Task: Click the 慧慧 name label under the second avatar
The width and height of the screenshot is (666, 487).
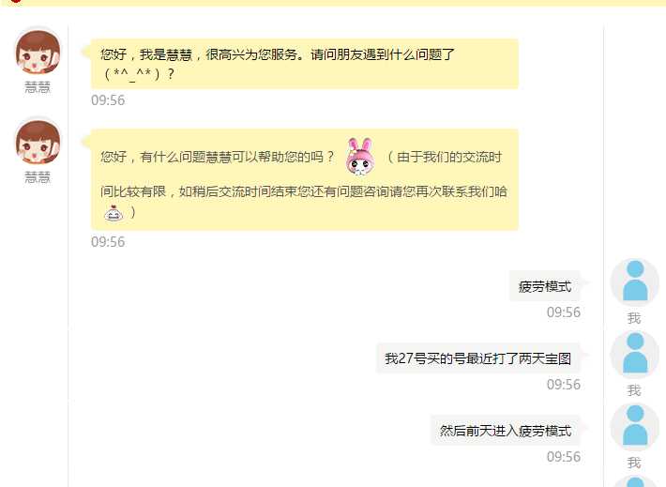Action: pyautogui.click(x=38, y=177)
